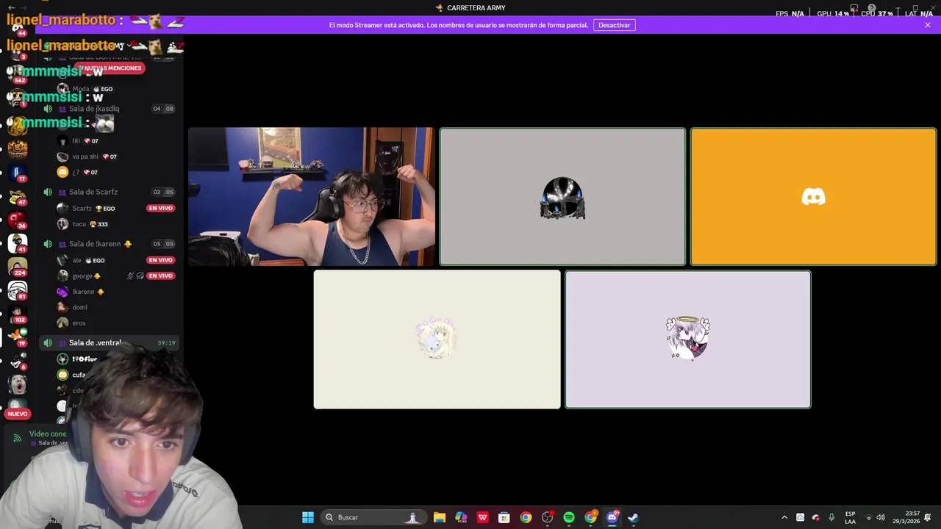Focus the orange Discord logo tile
Viewport: 941px width, 529px height.
[x=813, y=197]
